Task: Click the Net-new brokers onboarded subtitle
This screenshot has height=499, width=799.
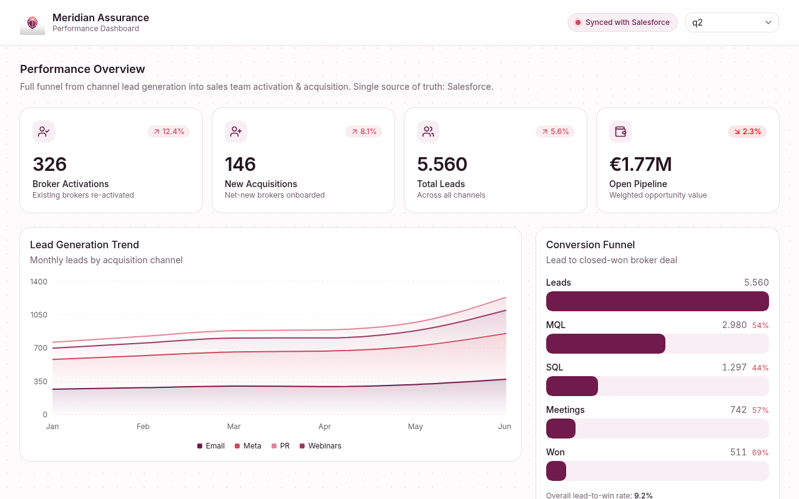Action: point(275,195)
